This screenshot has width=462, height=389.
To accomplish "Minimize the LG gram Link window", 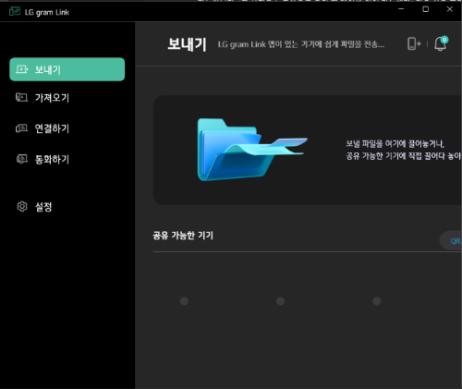I will point(401,9).
